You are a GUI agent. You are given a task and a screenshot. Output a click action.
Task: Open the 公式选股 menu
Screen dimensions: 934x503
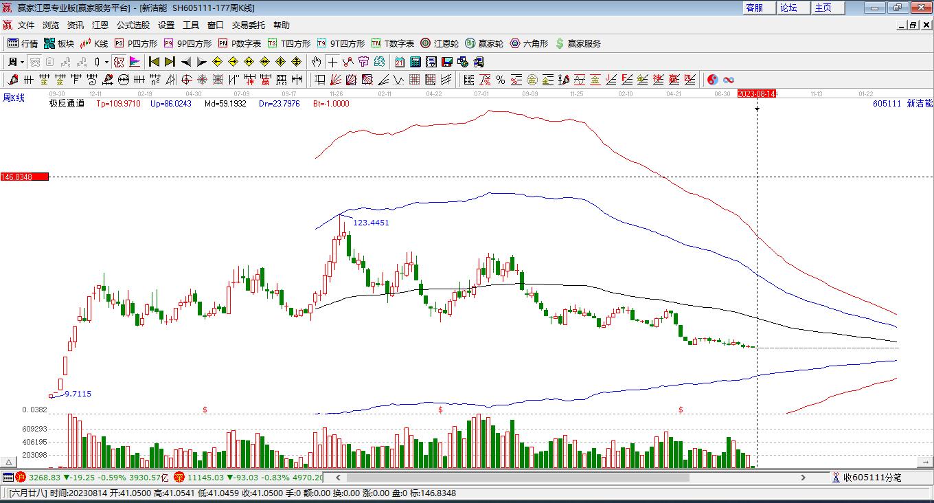point(133,25)
